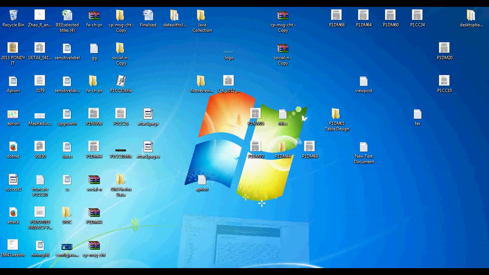Viewport: 489px width, 275px height.
Task: Select the social-n - Copy RAR archive
Action: [x=283, y=49]
